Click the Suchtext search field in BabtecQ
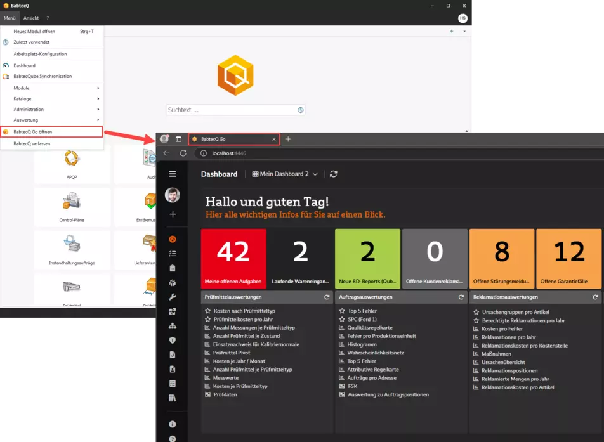Screen dimensions: 604x442 (236, 110)
